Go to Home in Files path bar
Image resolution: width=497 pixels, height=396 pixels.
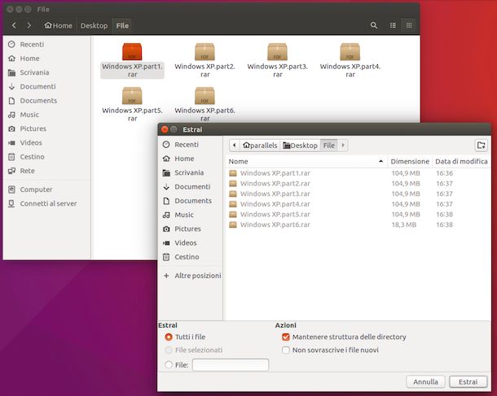59,26
